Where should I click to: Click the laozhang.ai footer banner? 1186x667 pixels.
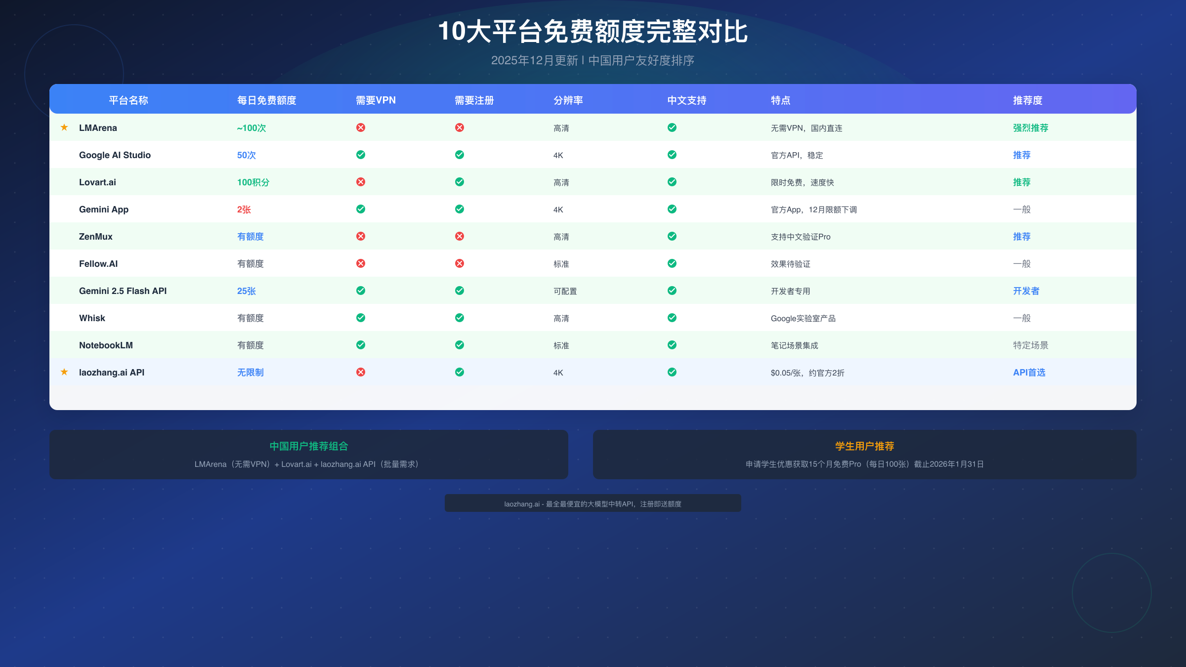point(593,503)
